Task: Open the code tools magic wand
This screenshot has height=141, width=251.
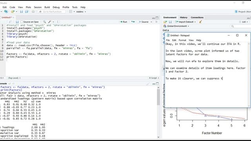Action: [50, 22]
